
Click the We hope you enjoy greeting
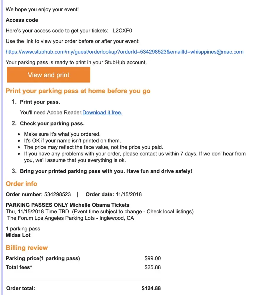[x=42, y=9]
